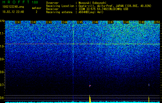The image size is (162, 103).
Task: Click the gray vertical range bar beside 0.8 kHz
Action: pyautogui.click(x=5, y=79)
